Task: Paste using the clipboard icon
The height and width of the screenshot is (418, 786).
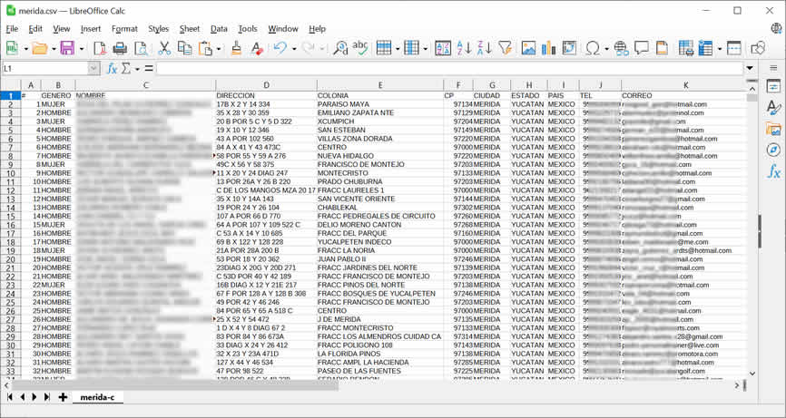Action: coord(205,48)
